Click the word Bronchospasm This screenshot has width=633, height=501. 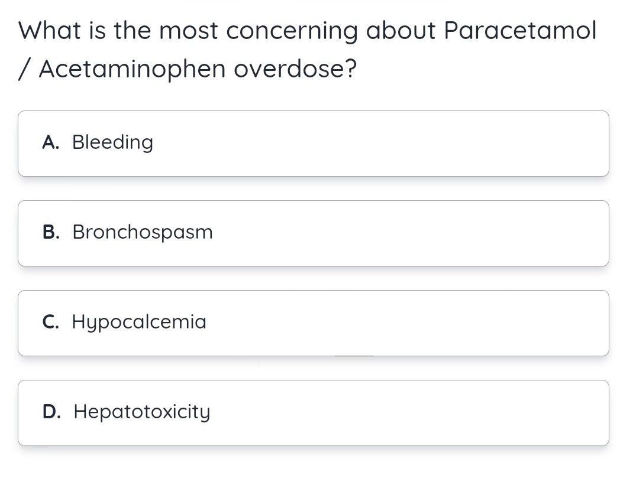[x=143, y=232]
